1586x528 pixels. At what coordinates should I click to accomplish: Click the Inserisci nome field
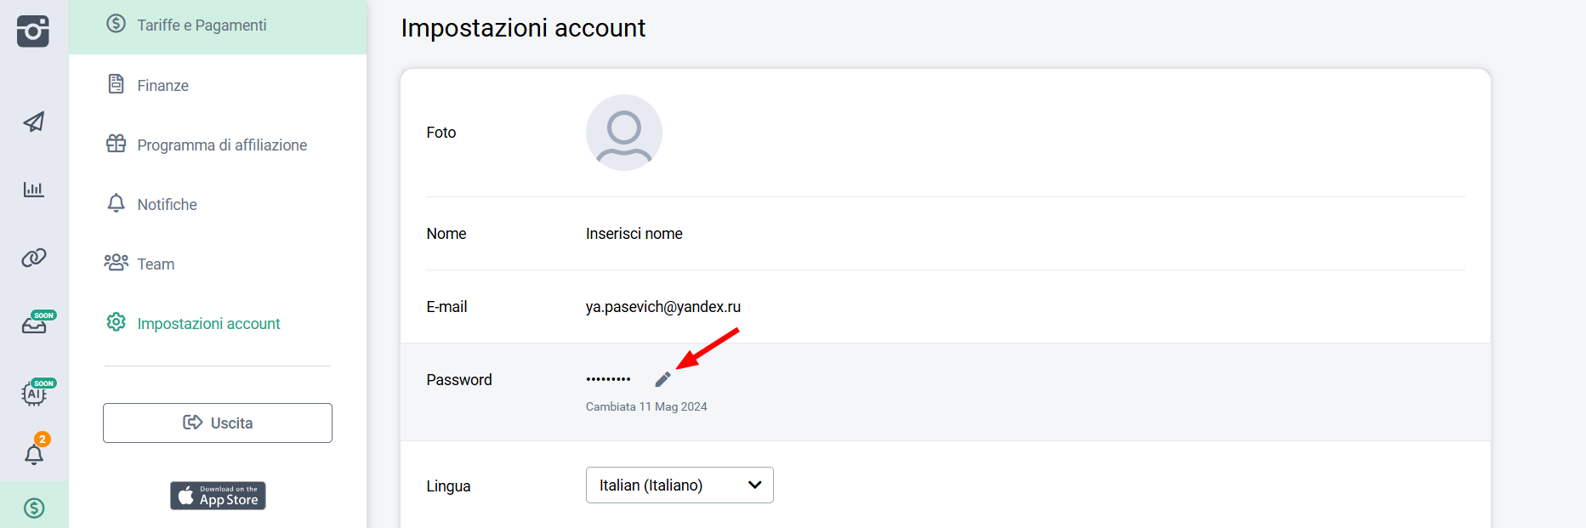[634, 234]
